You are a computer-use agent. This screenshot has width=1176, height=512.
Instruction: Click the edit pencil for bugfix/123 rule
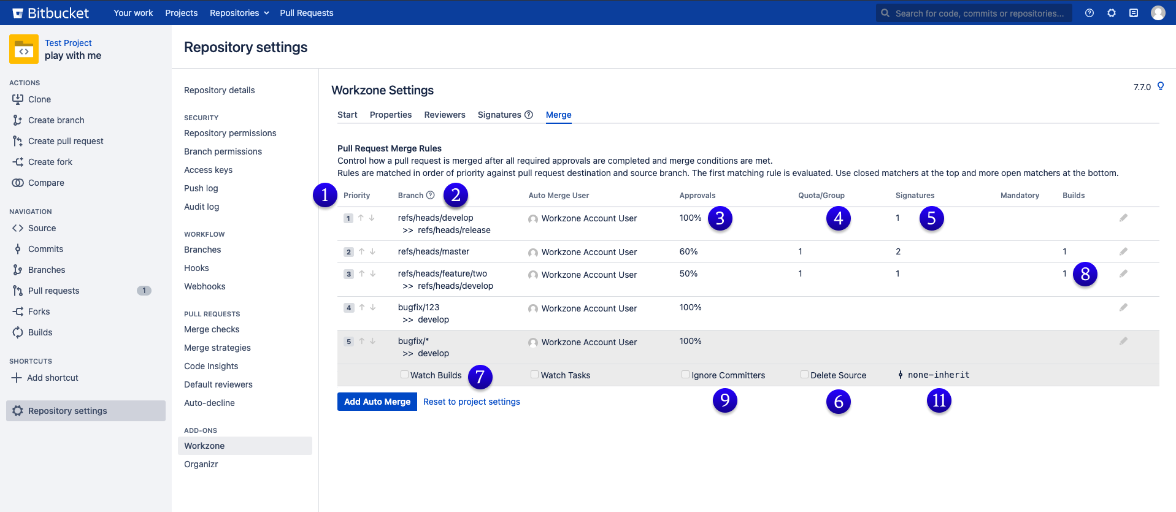click(1123, 307)
